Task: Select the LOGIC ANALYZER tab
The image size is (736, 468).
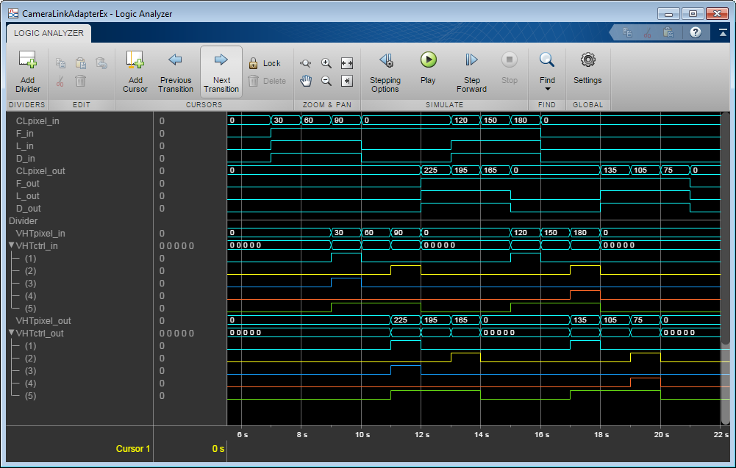Action: (x=49, y=33)
